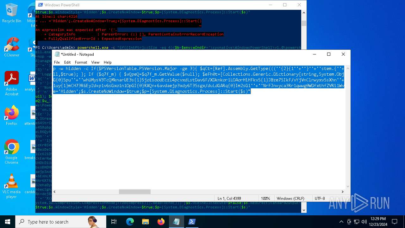Launch Firefox from desktop shortcut
The width and height of the screenshot is (405, 228).
[12, 116]
